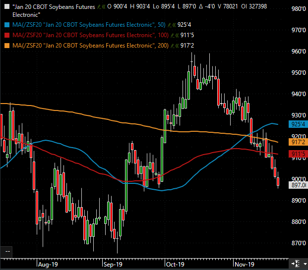Screen dimensions: 308x270
Task: Click the high value 'H 903'4'
Action: 140,6
